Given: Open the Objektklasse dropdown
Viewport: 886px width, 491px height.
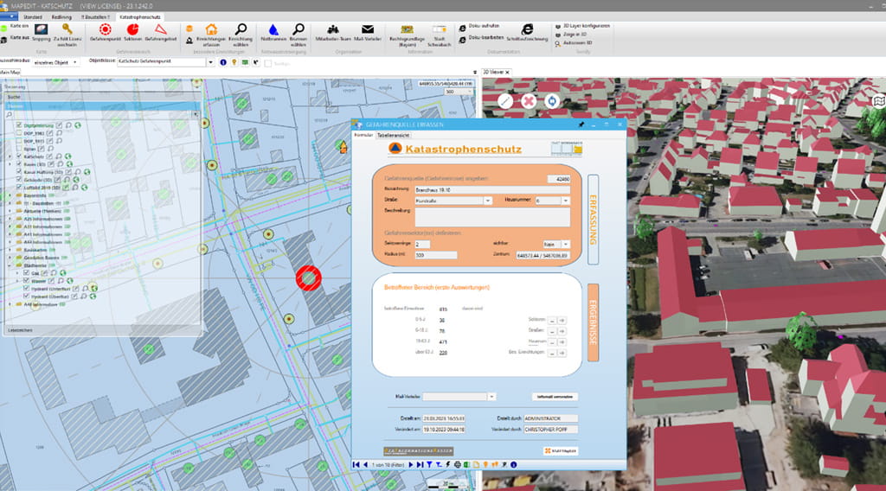Looking at the screenshot, I should click(x=213, y=62).
